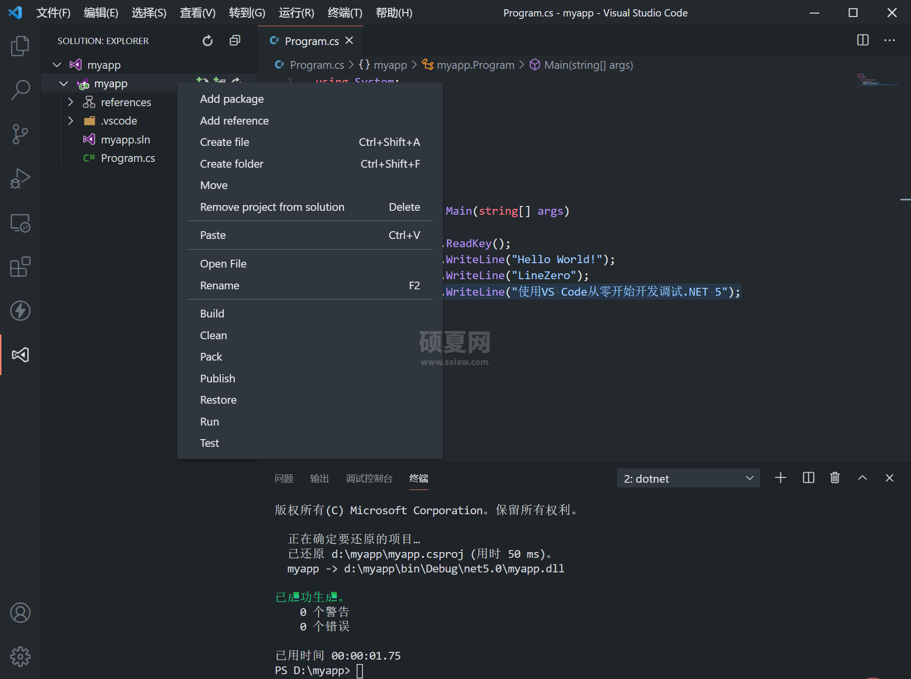This screenshot has height=679, width=911.
Task: Open the Explorer view in activity bar
Action: click(20, 46)
